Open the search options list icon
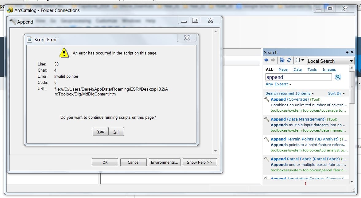 coord(298,60)
